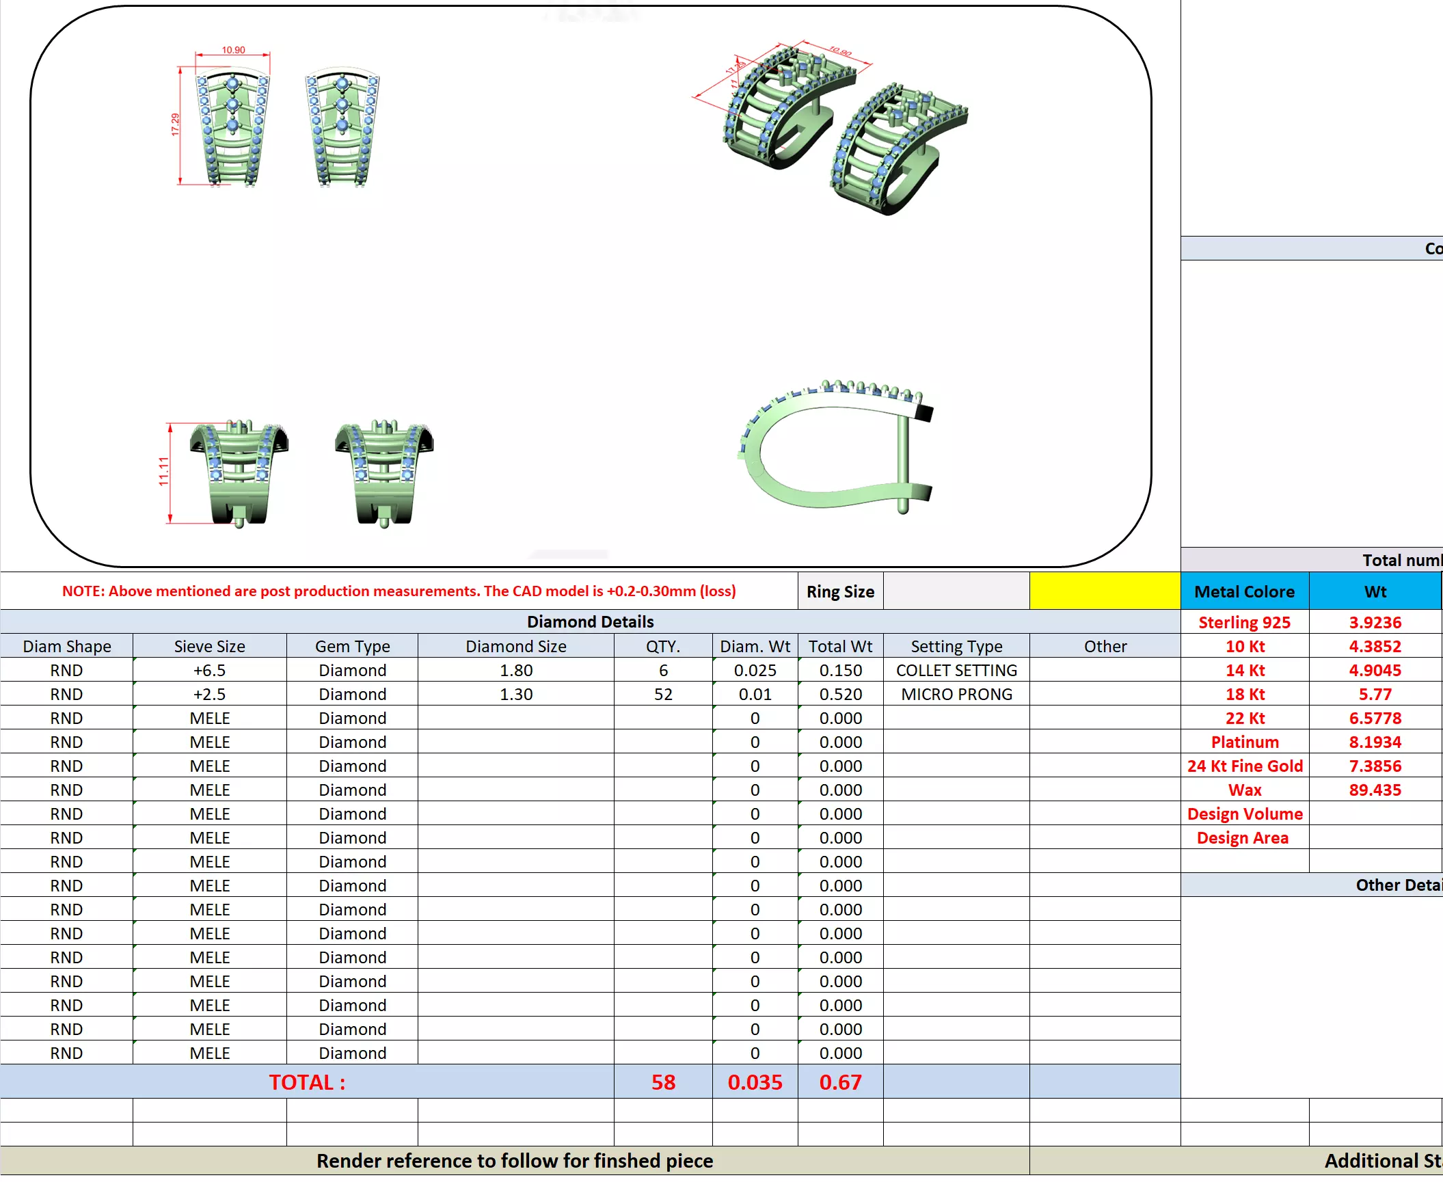Click the red NOTE post production text
Image resolution: width=1443 pixels, height=1182 pixels.
tap(399, 591)
